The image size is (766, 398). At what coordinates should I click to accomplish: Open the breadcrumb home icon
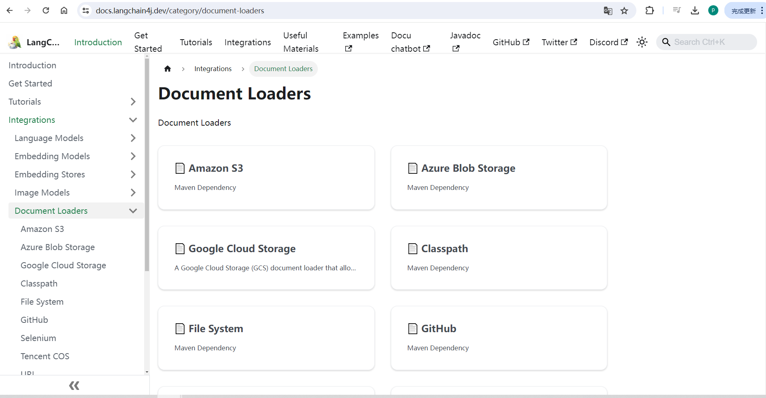[x=168, y=69]
